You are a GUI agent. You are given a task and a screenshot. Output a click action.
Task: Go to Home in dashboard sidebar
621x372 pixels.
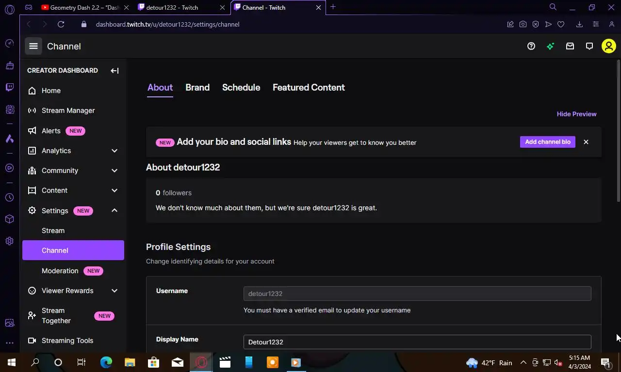[x=73, y=91]
